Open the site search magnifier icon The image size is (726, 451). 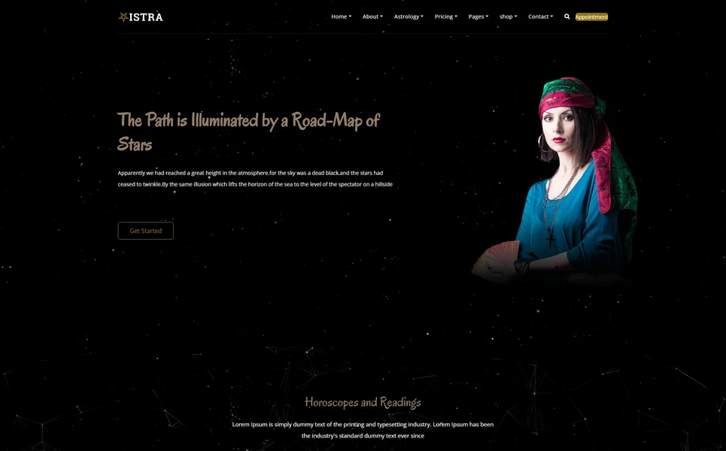[567, 16]
